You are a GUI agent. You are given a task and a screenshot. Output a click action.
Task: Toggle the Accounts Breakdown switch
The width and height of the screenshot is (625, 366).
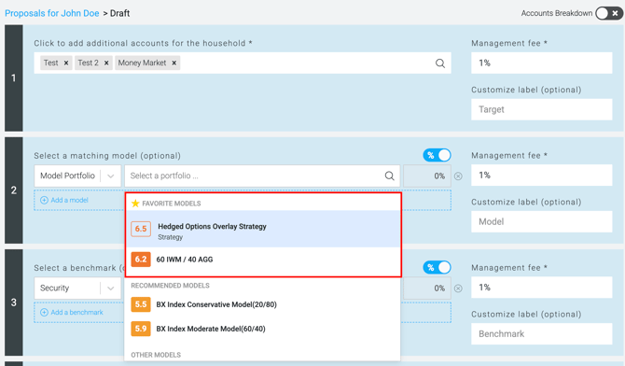point(608,13)
